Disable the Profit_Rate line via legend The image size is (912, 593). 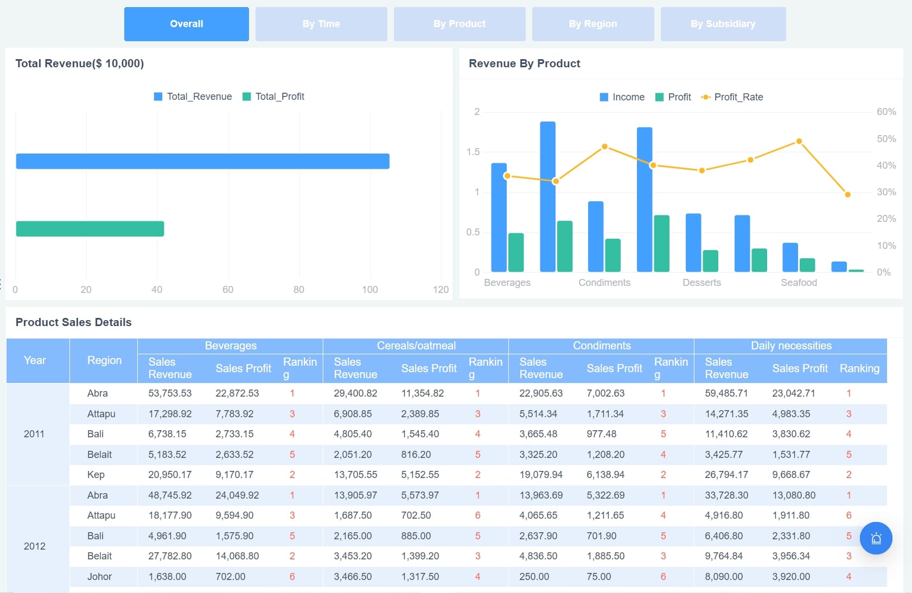(732, 97)
